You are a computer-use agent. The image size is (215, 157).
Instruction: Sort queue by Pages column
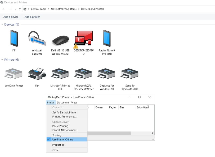tap(113, 107)
